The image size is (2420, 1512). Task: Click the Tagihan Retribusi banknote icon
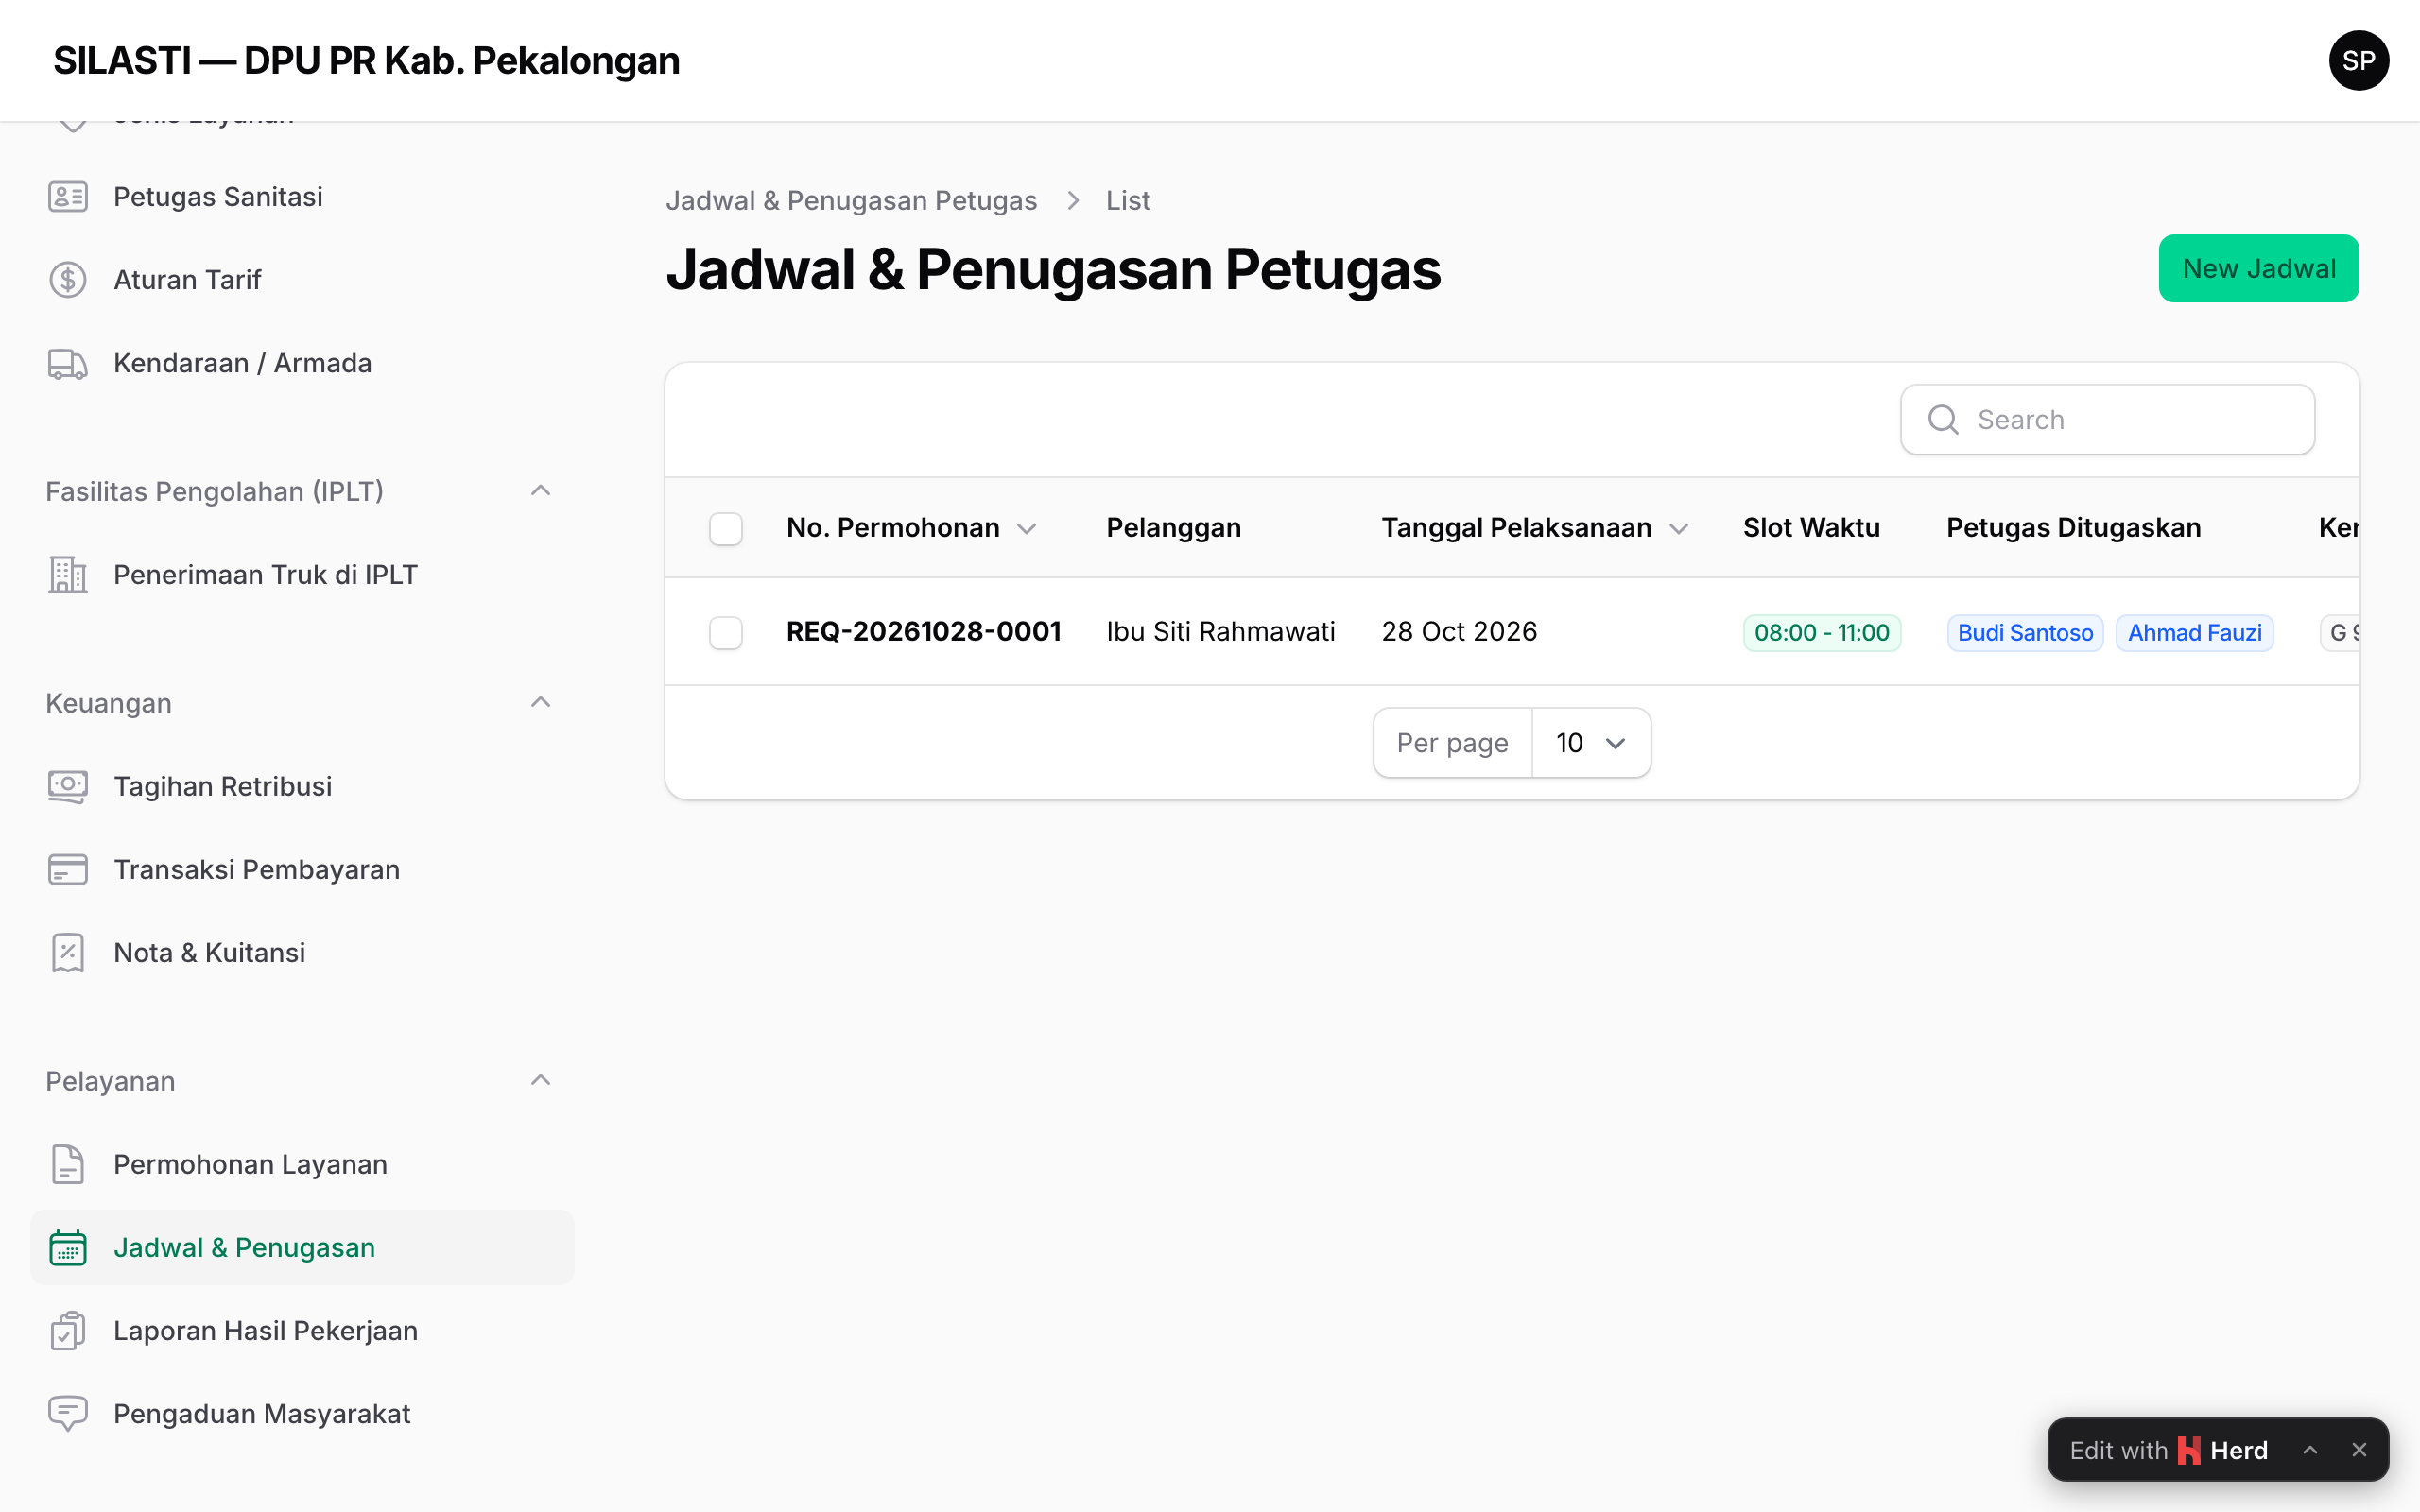pyautogui.click(x=68, y=787)
